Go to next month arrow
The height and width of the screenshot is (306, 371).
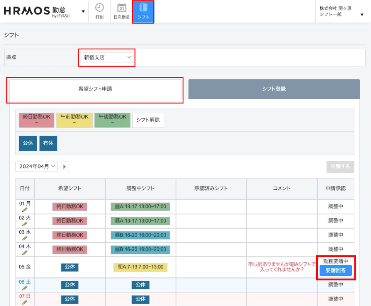[x=64, y=167]
